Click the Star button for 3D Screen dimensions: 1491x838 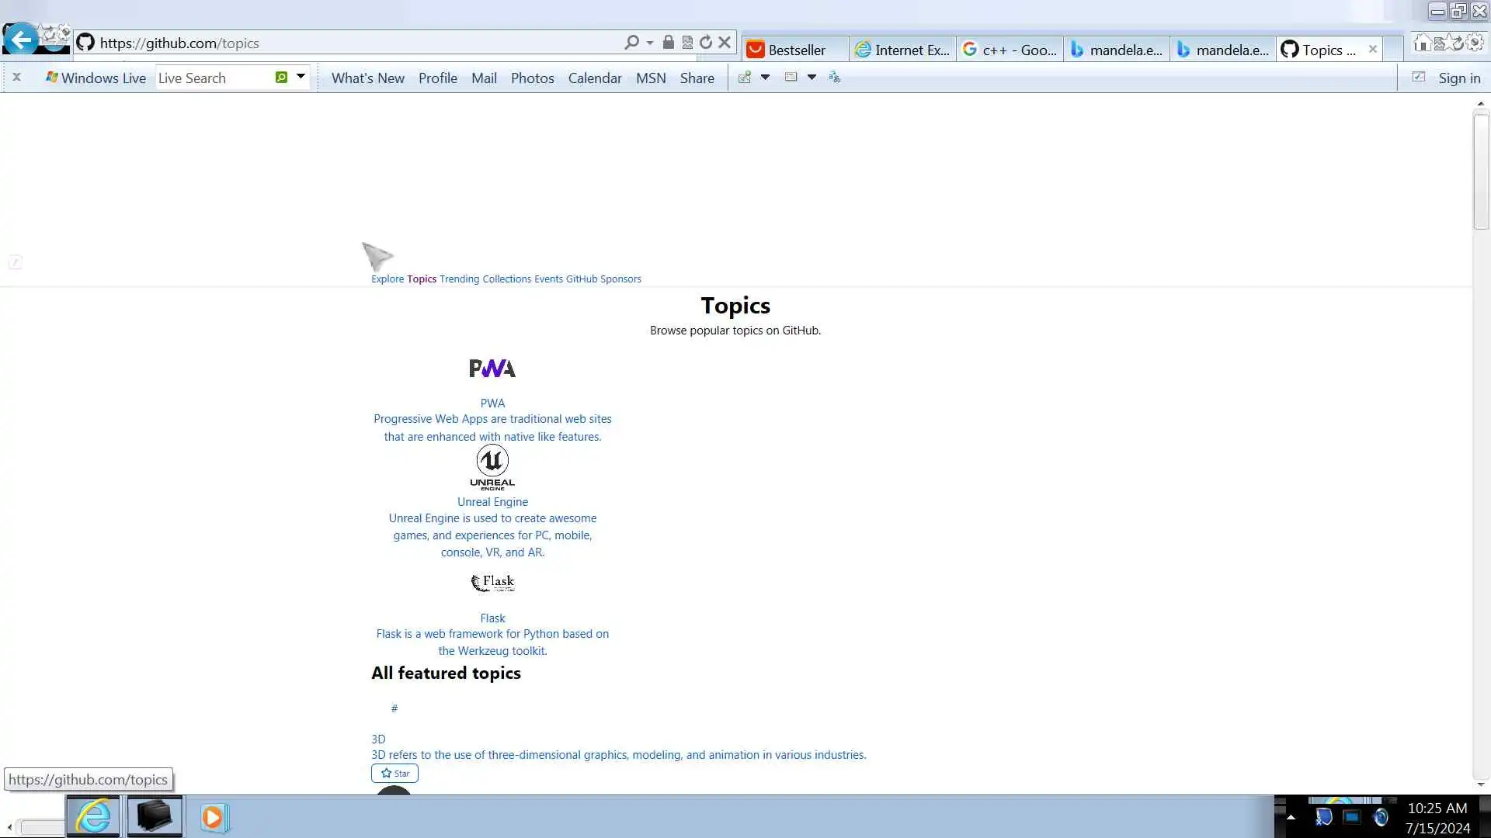(x=394, y=774)
